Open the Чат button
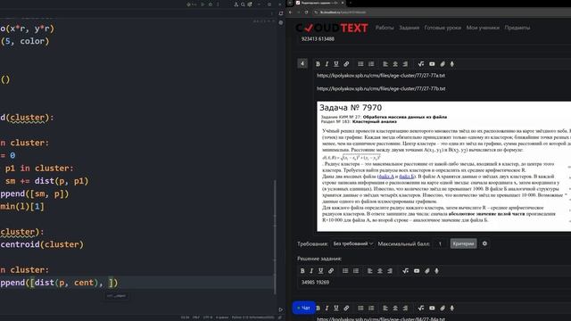The image size is (571, 321). pyautogui.click(x=303, y=308)
